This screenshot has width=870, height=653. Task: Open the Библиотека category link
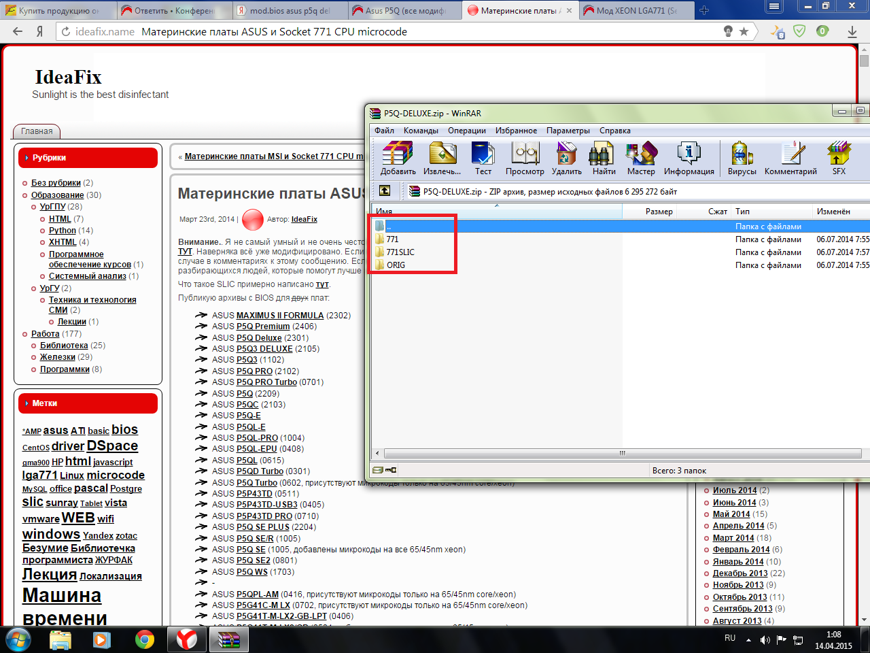coord(64,346)
